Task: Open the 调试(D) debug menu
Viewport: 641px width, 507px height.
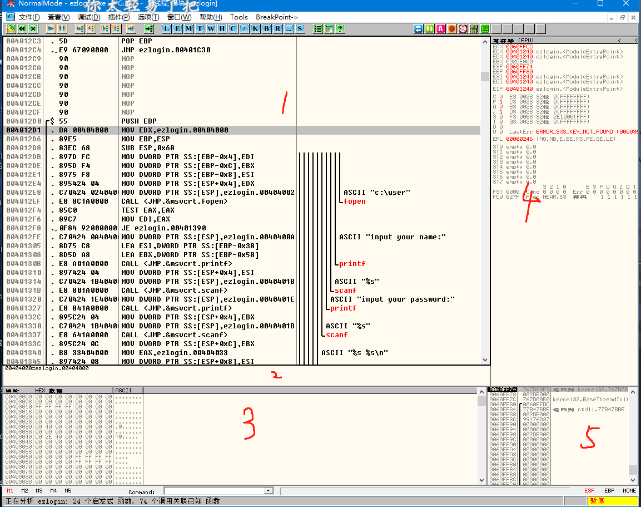Action: point(89,17)
